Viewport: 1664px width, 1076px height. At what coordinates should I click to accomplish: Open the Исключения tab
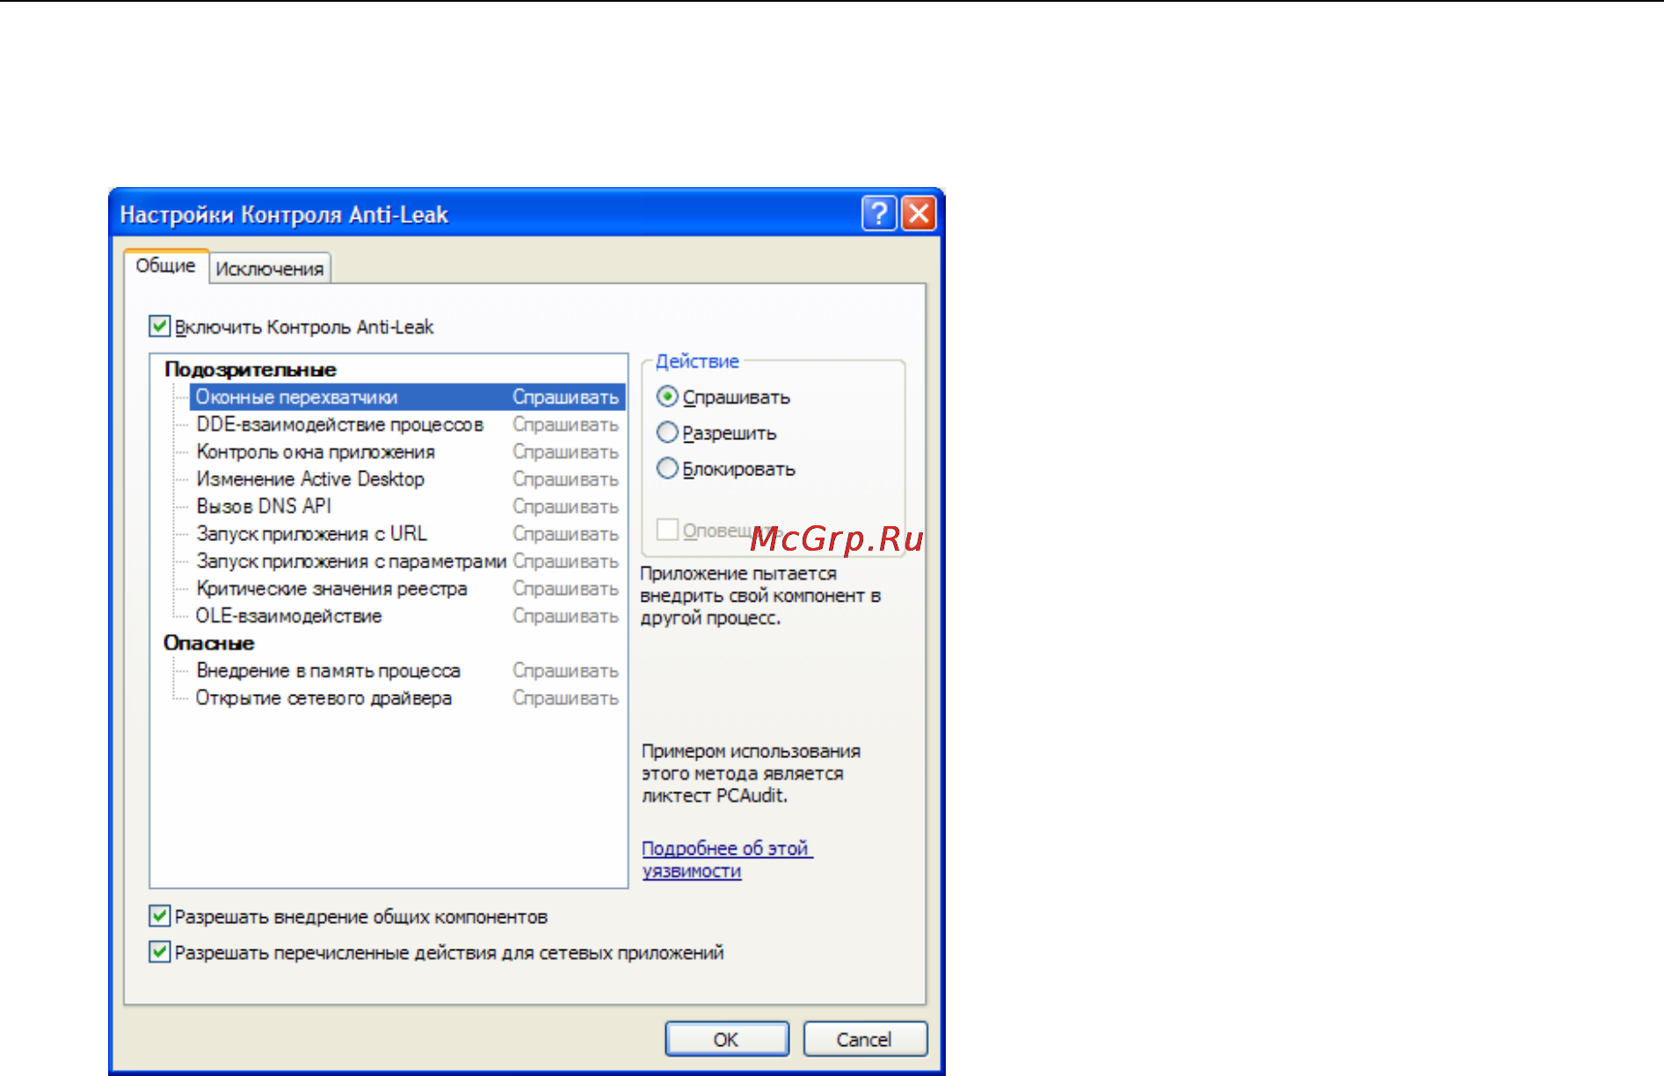coord(270,269)
